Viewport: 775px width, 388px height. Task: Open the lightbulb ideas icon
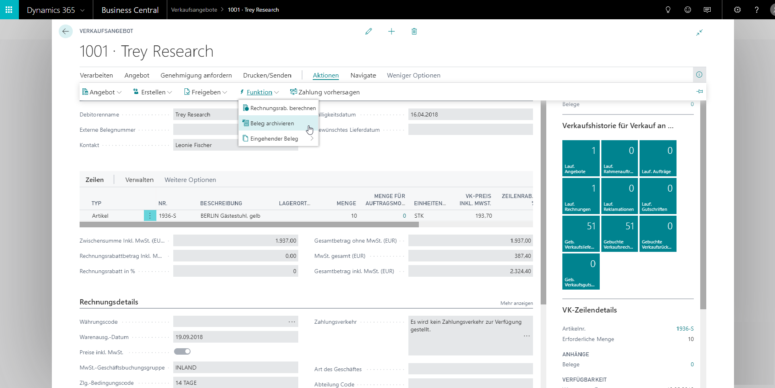coord(668,10)
